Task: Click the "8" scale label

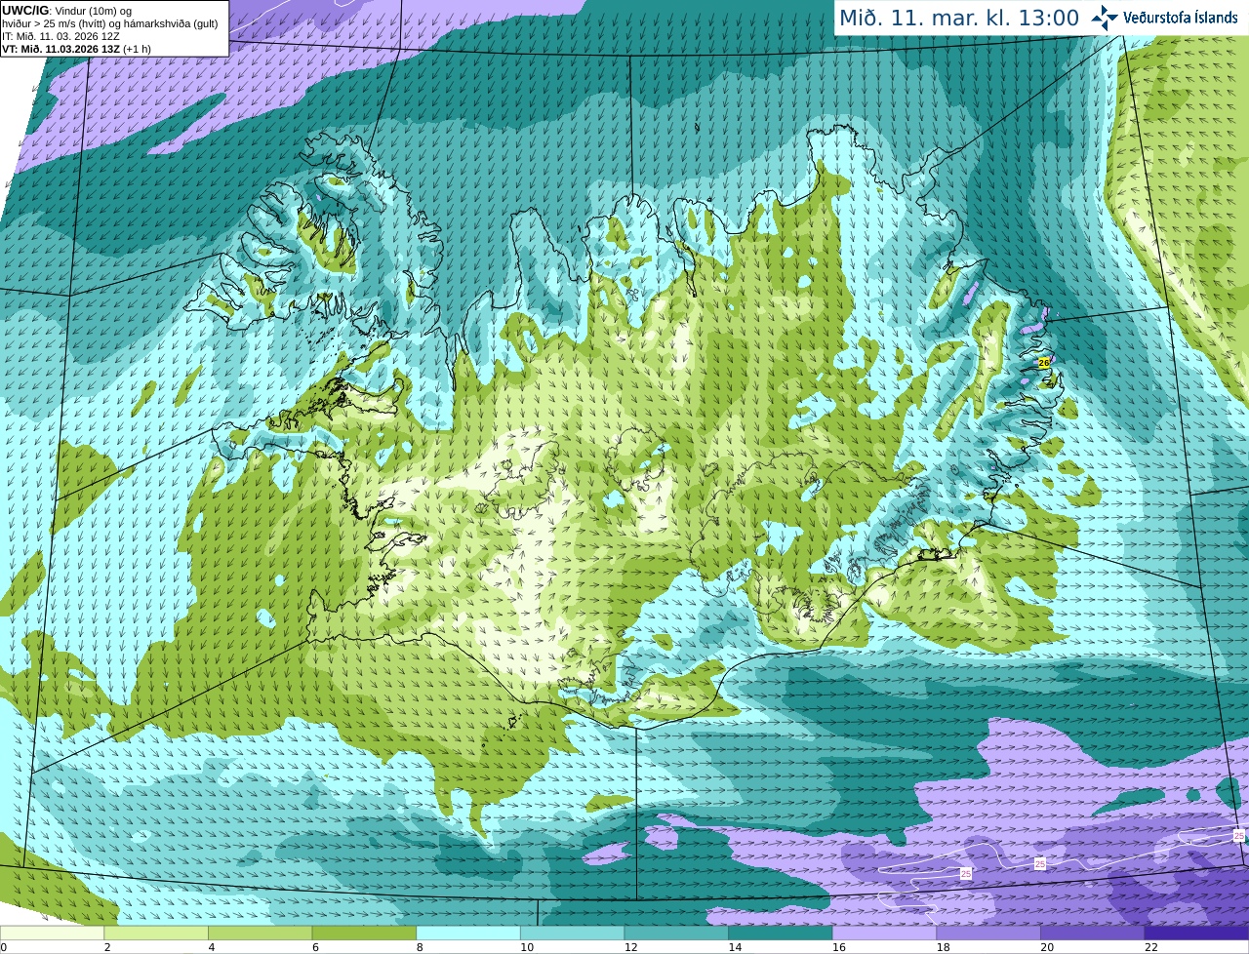Action: [419, 947]
